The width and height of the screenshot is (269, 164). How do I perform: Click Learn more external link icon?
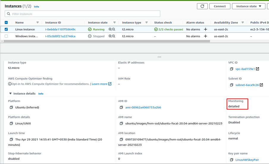pyautogui.click(x=110, y=84)
